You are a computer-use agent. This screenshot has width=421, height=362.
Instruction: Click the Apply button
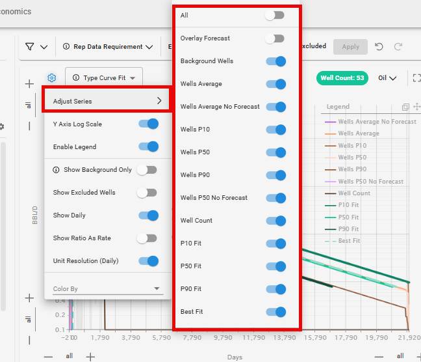point(350,47)
